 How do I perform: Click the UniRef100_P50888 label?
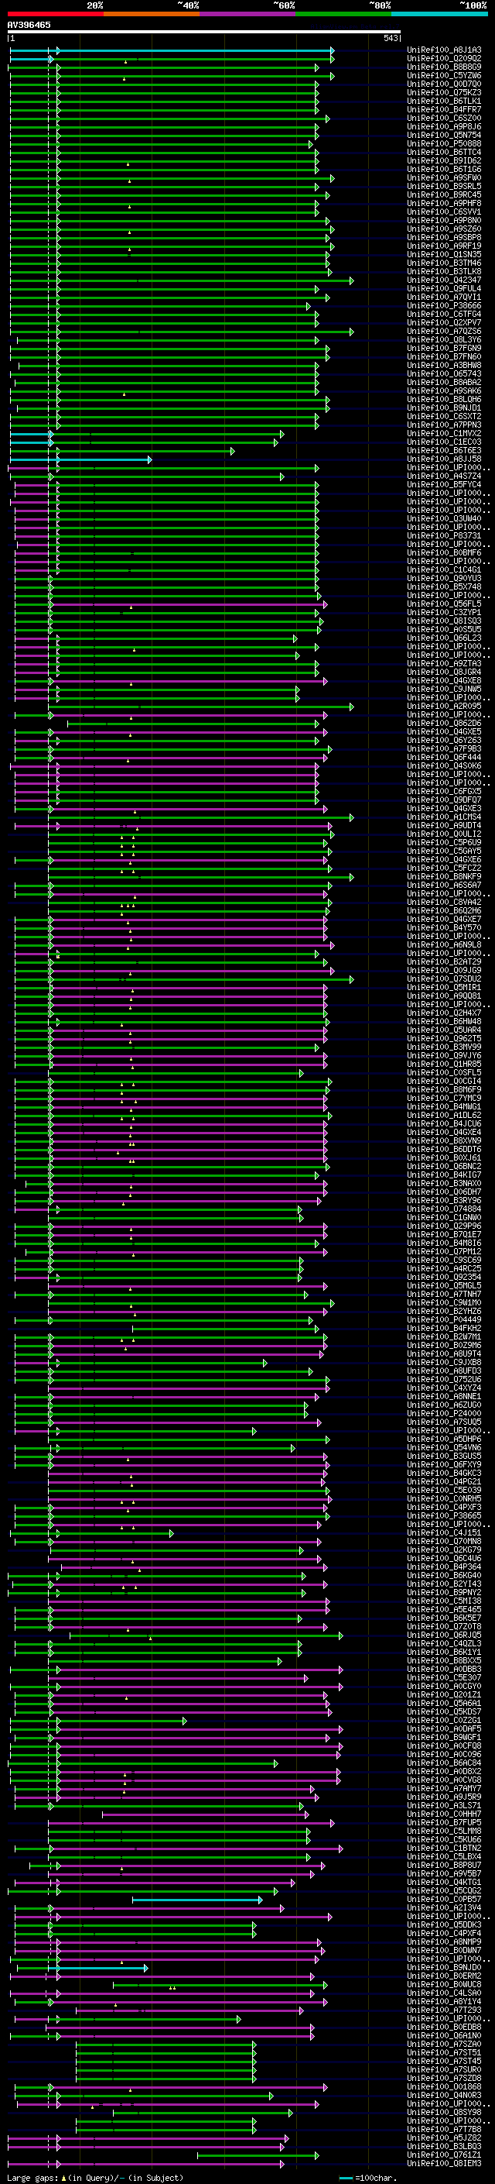pos(444,144)
